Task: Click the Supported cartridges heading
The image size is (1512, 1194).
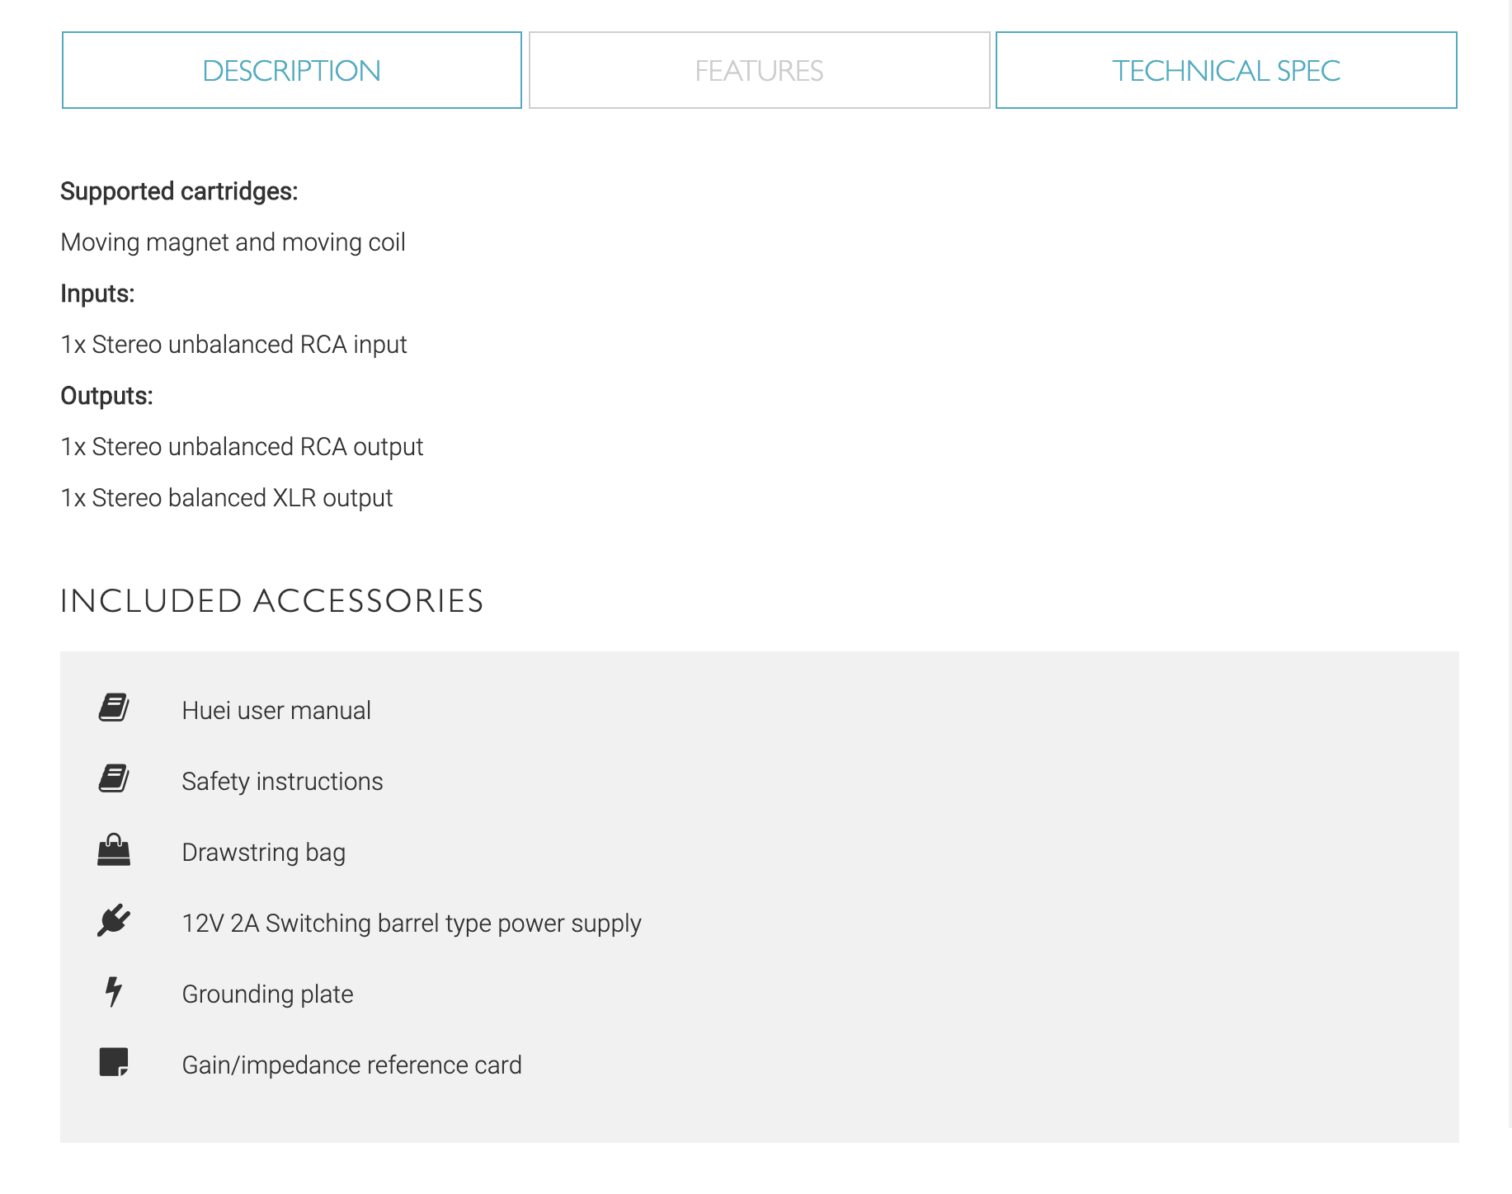Action: point(179,191)
